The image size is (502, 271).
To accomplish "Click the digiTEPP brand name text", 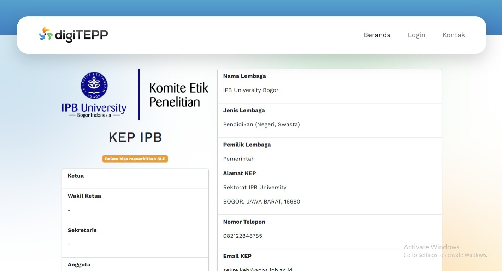I will (x=81, y=35).
